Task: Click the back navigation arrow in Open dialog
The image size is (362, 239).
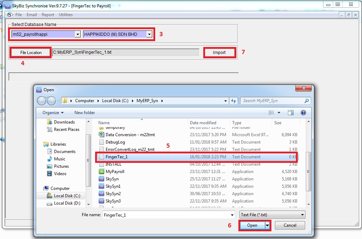Action: point(41,101)
